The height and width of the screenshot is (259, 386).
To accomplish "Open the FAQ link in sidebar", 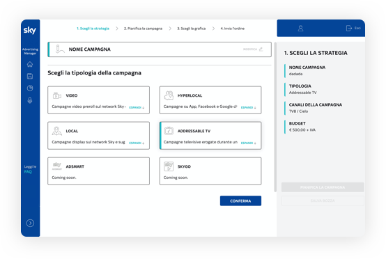I will (28, 172).
